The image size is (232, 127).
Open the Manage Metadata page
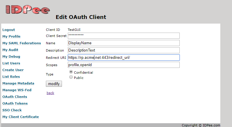click(x=18, y=83)
